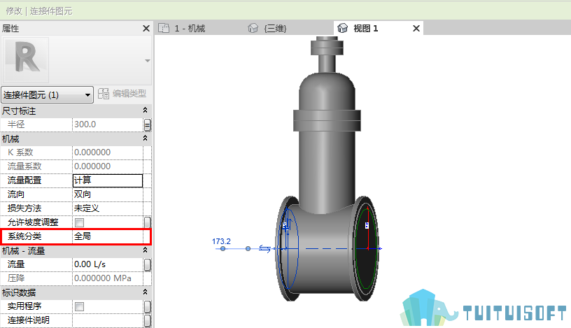Collapse the 机械 - 流量 section
571x328 pixels.
tap(145, 250)
